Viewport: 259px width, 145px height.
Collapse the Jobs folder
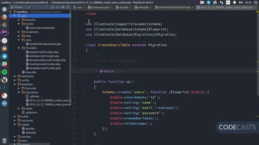click(19, 40)
